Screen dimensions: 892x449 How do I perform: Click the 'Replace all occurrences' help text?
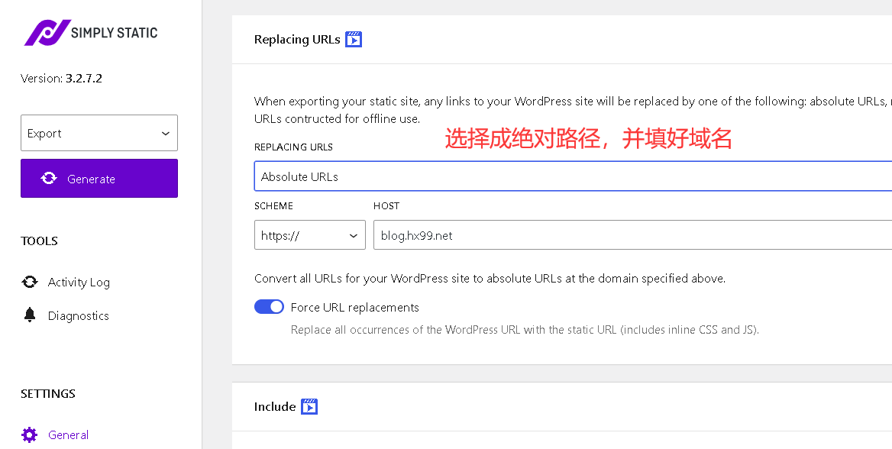[x=525, y=329]
